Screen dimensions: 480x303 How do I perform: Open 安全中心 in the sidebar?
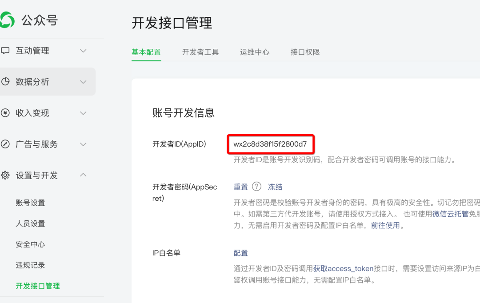tap(30, 244)
